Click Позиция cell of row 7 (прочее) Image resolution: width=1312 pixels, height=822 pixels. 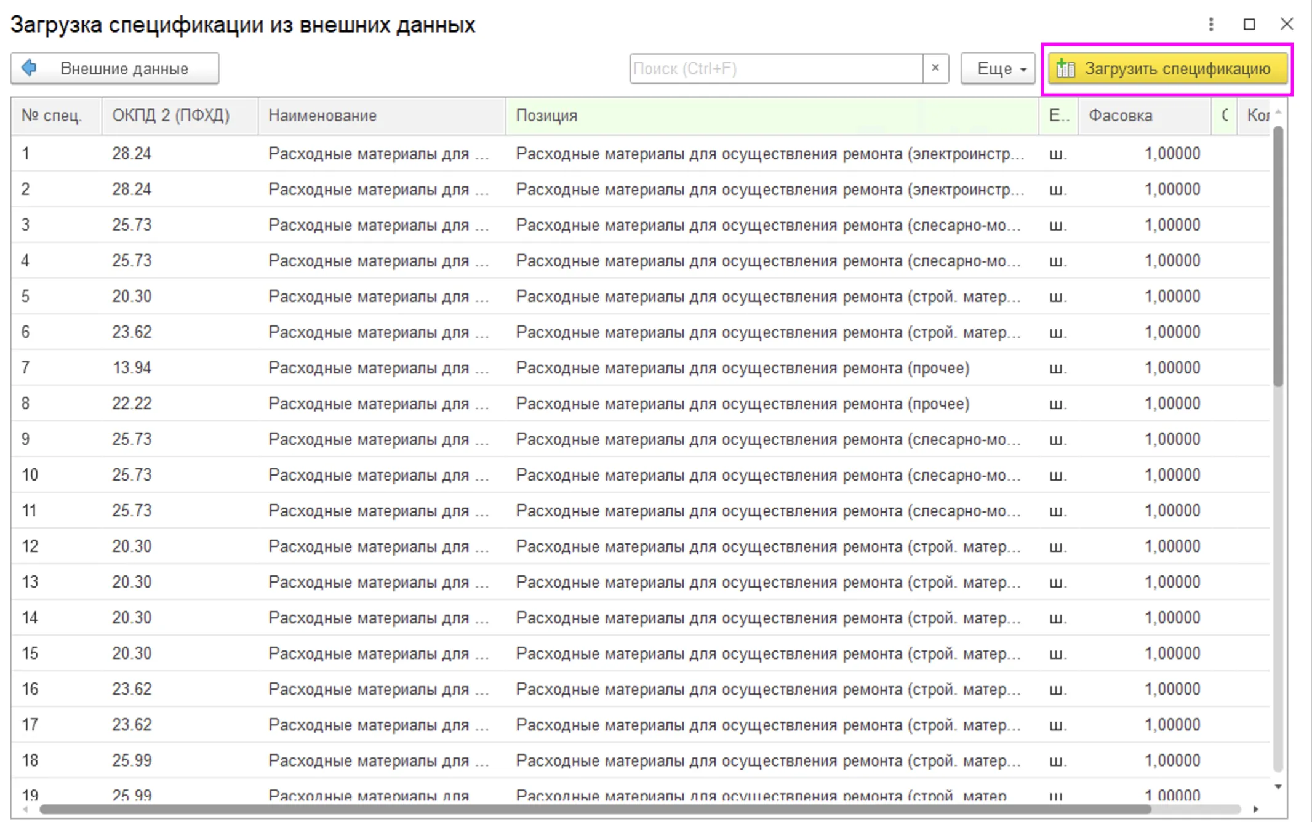[x=772, y=368]
